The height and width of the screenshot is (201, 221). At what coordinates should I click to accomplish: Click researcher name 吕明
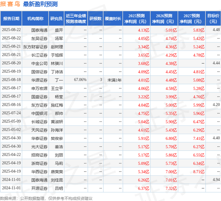click(59, 188)
